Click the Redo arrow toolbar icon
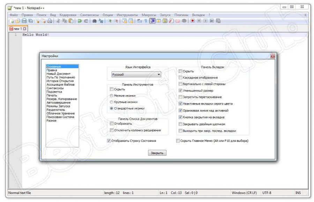Image resolution: width=314 pixels, height=202 pixels. click(86, 21)
